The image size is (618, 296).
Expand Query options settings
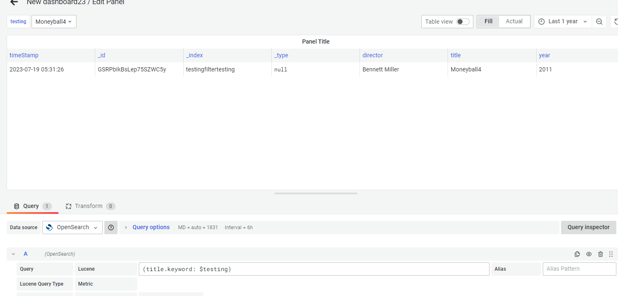[x=151, y=227]
